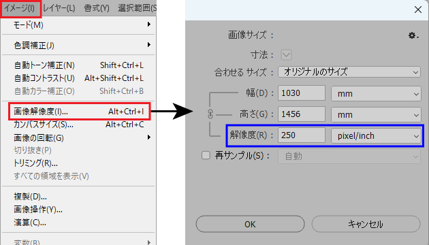The width and height of the screenshot is (429, 245).
Task: Select カンバスサイズ(S)... menu item
Action: 78,125
